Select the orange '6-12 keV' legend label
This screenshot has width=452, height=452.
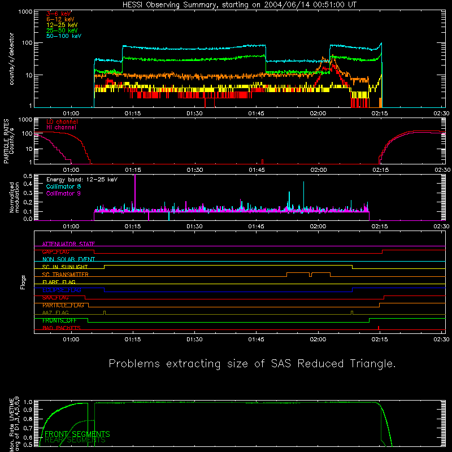click(60, 19)
